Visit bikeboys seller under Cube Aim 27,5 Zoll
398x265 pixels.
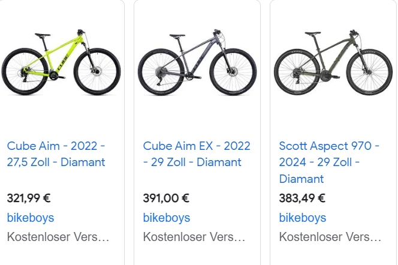(x=31, y=218)
